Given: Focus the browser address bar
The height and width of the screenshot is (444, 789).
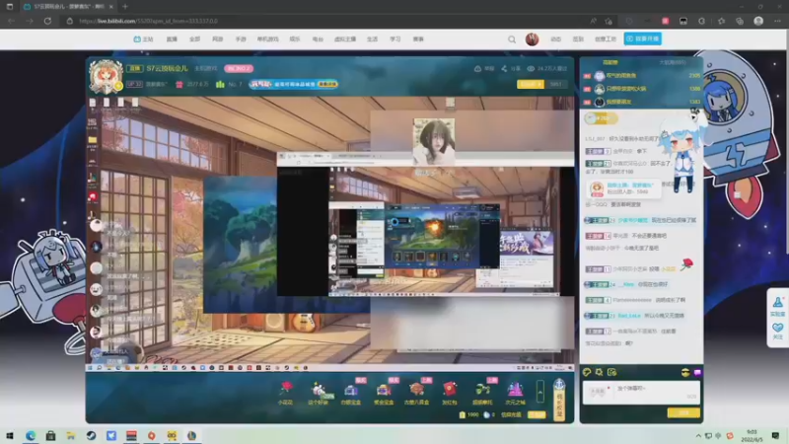Looking at the screenshot, I should click(323, 21).
